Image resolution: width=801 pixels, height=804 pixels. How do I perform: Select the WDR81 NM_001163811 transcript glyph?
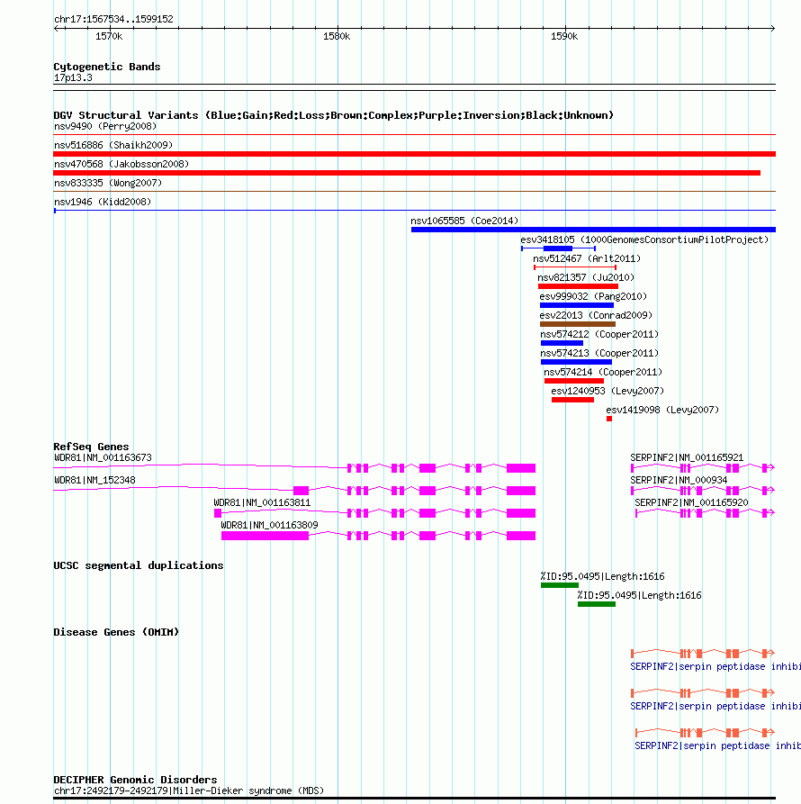pyautogui.click(x=374, y=513)
